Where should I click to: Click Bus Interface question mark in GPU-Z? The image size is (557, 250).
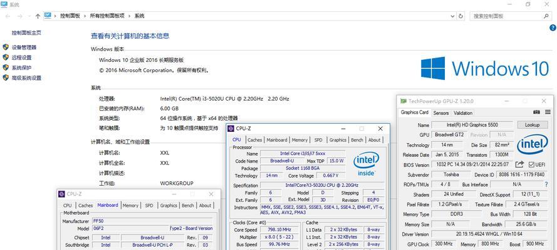546,184
